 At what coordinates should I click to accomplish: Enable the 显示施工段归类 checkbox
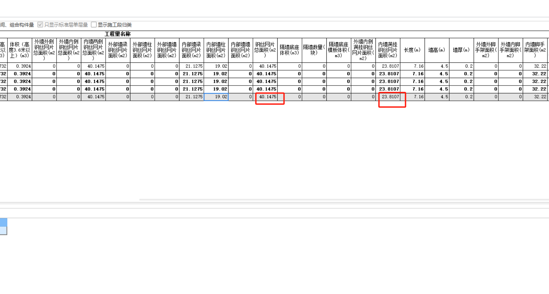94,25
